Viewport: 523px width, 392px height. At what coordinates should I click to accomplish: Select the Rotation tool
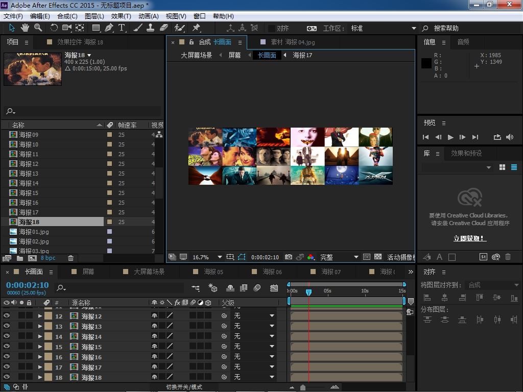[x=54, y=28]
